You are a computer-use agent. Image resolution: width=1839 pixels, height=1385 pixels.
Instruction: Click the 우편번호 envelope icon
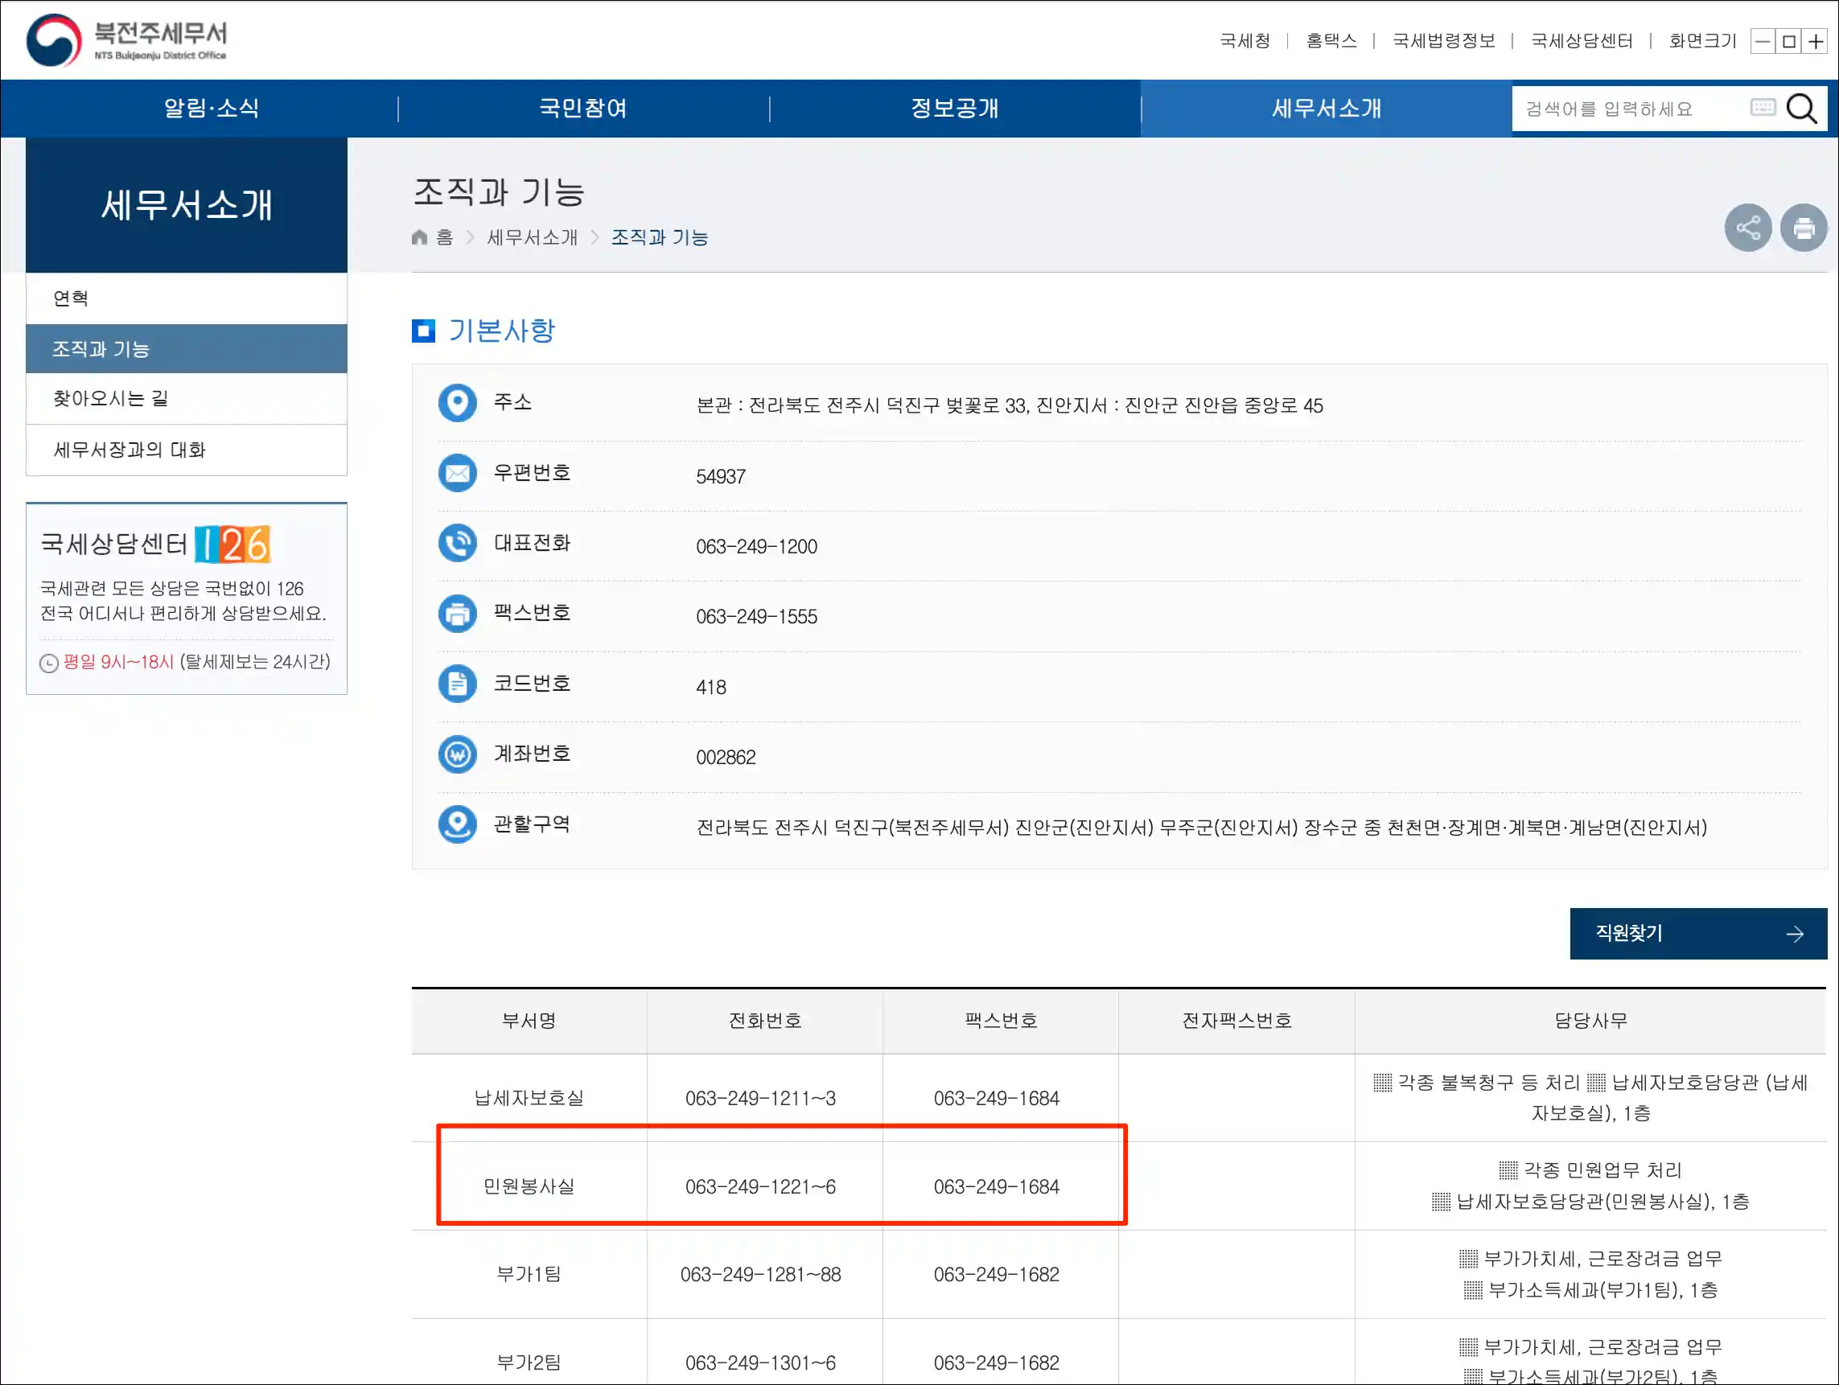tap(457, 473)
